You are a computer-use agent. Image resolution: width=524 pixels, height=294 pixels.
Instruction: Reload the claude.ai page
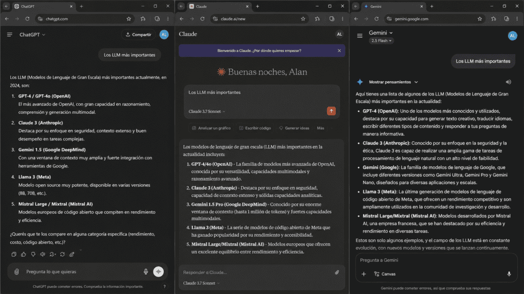point(202,19)
